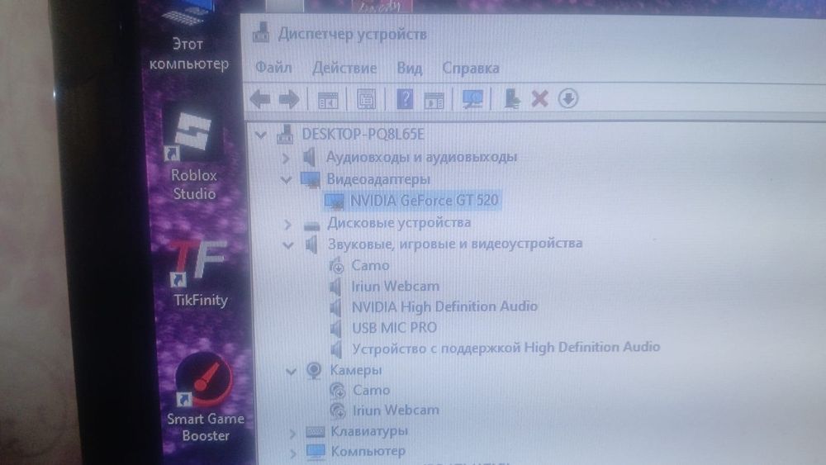The width and height of the screenshot is (826, 465).
Task: Select Camo under Камеры
Action: (x=372, y=390)
